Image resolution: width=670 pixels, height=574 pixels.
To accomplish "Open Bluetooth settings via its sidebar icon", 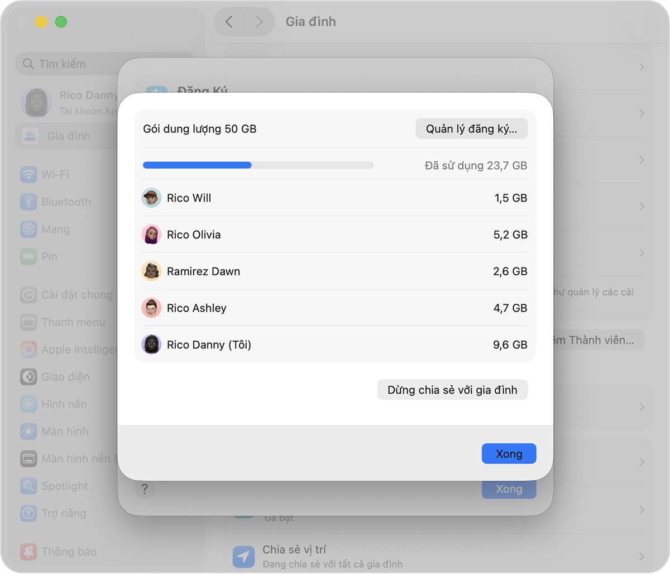I will pos(28,202).
